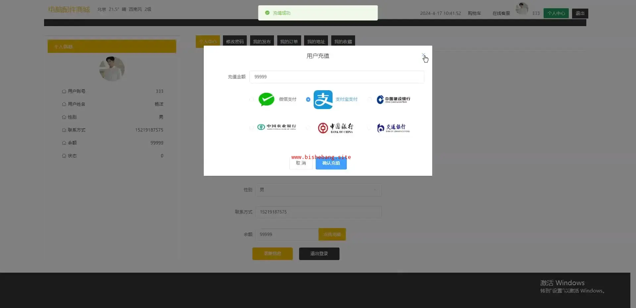Click the 北京 21.5° weather text
Viewport: 636px width, 308px height.
[x=124, y=9]
